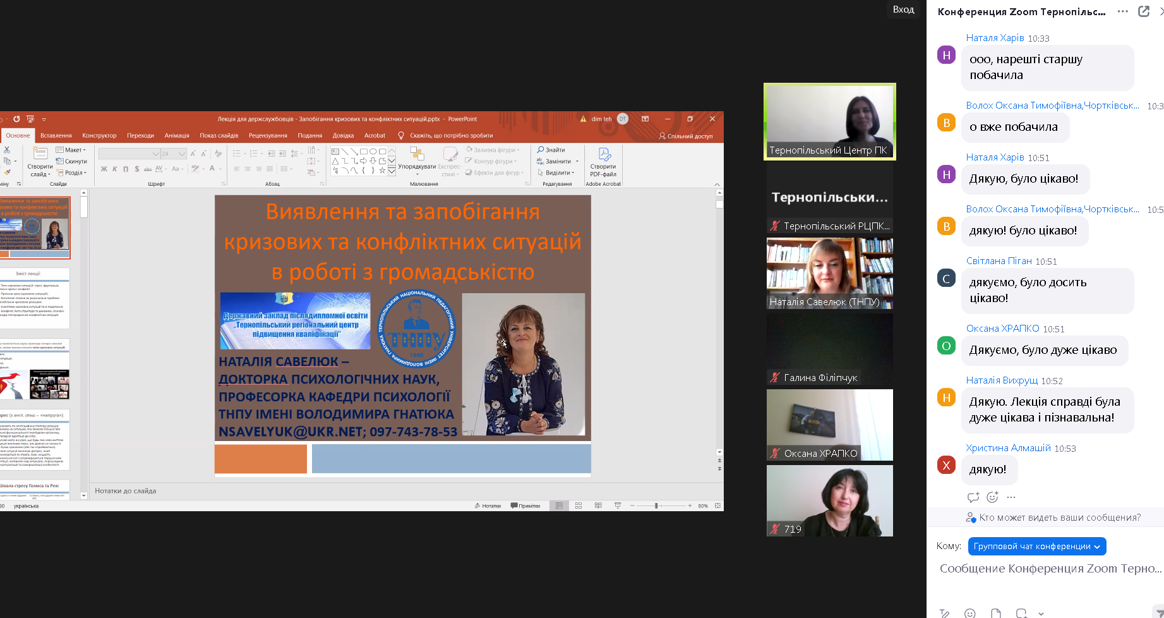The image size is (1164, 618).
Task: Toggle Нотатки notes pane in status bar
Action: tap(487, 506)
